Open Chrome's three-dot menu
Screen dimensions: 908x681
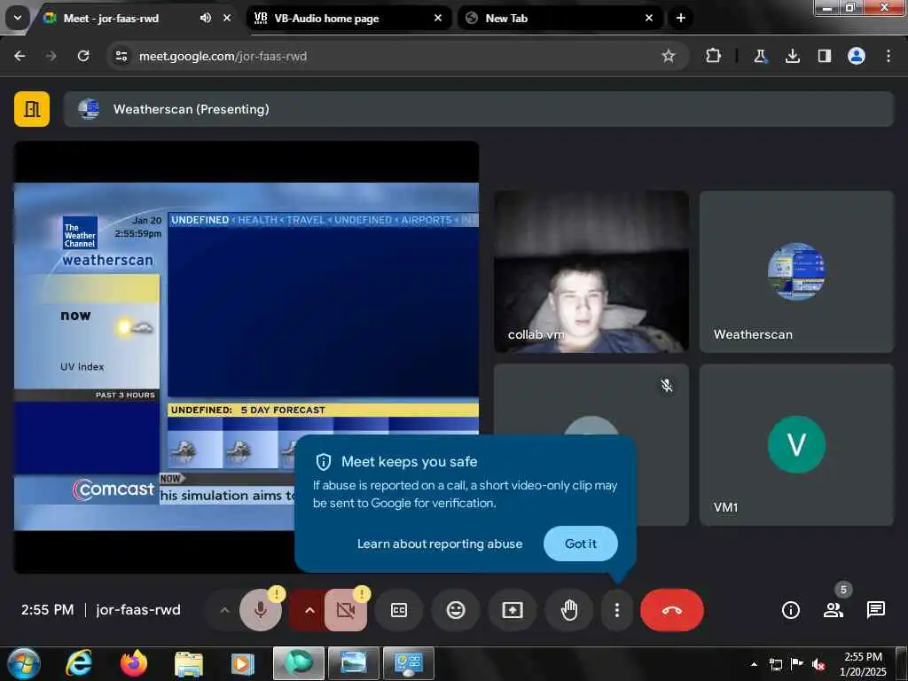pos(888,56)
